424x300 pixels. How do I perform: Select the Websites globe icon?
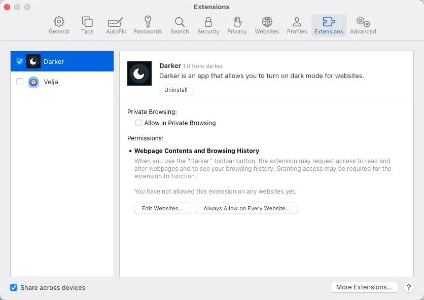click(266, 24)
